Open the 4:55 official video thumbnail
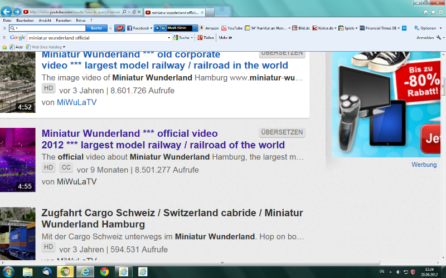Viewport: 446px width, 278px height. point(17,160)
